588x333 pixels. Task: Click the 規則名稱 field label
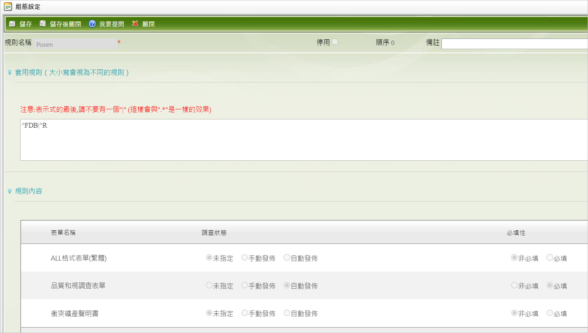(18, 42)
